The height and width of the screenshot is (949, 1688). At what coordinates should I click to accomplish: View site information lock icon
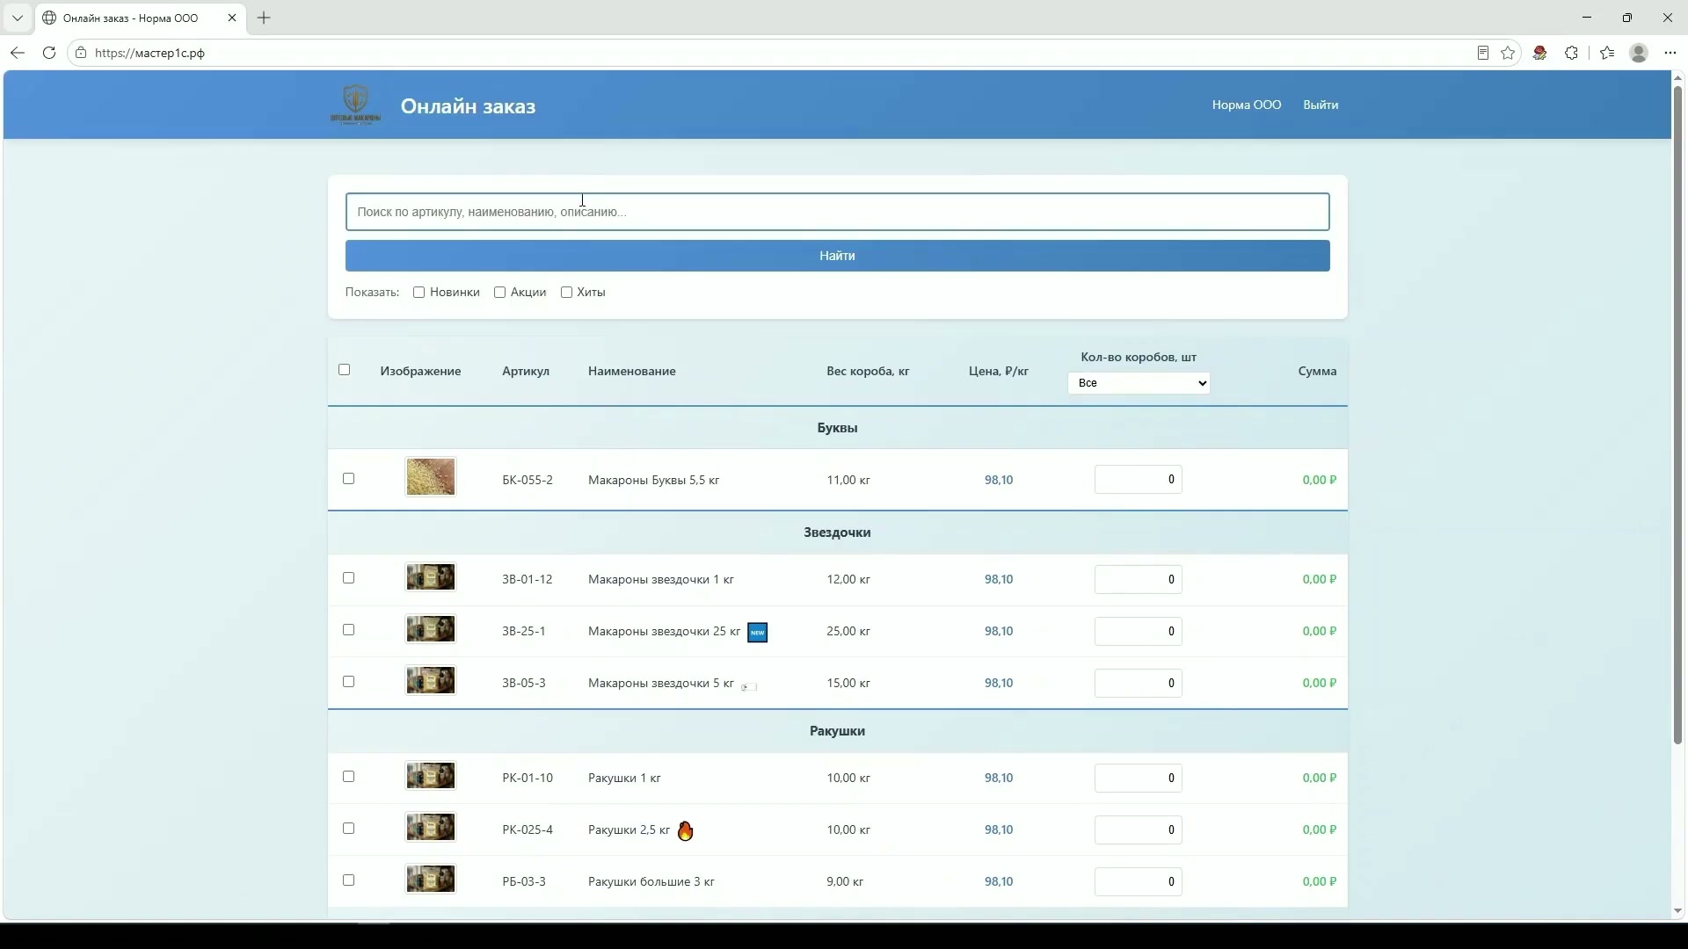pyautogui.click(x=81, y=53)
